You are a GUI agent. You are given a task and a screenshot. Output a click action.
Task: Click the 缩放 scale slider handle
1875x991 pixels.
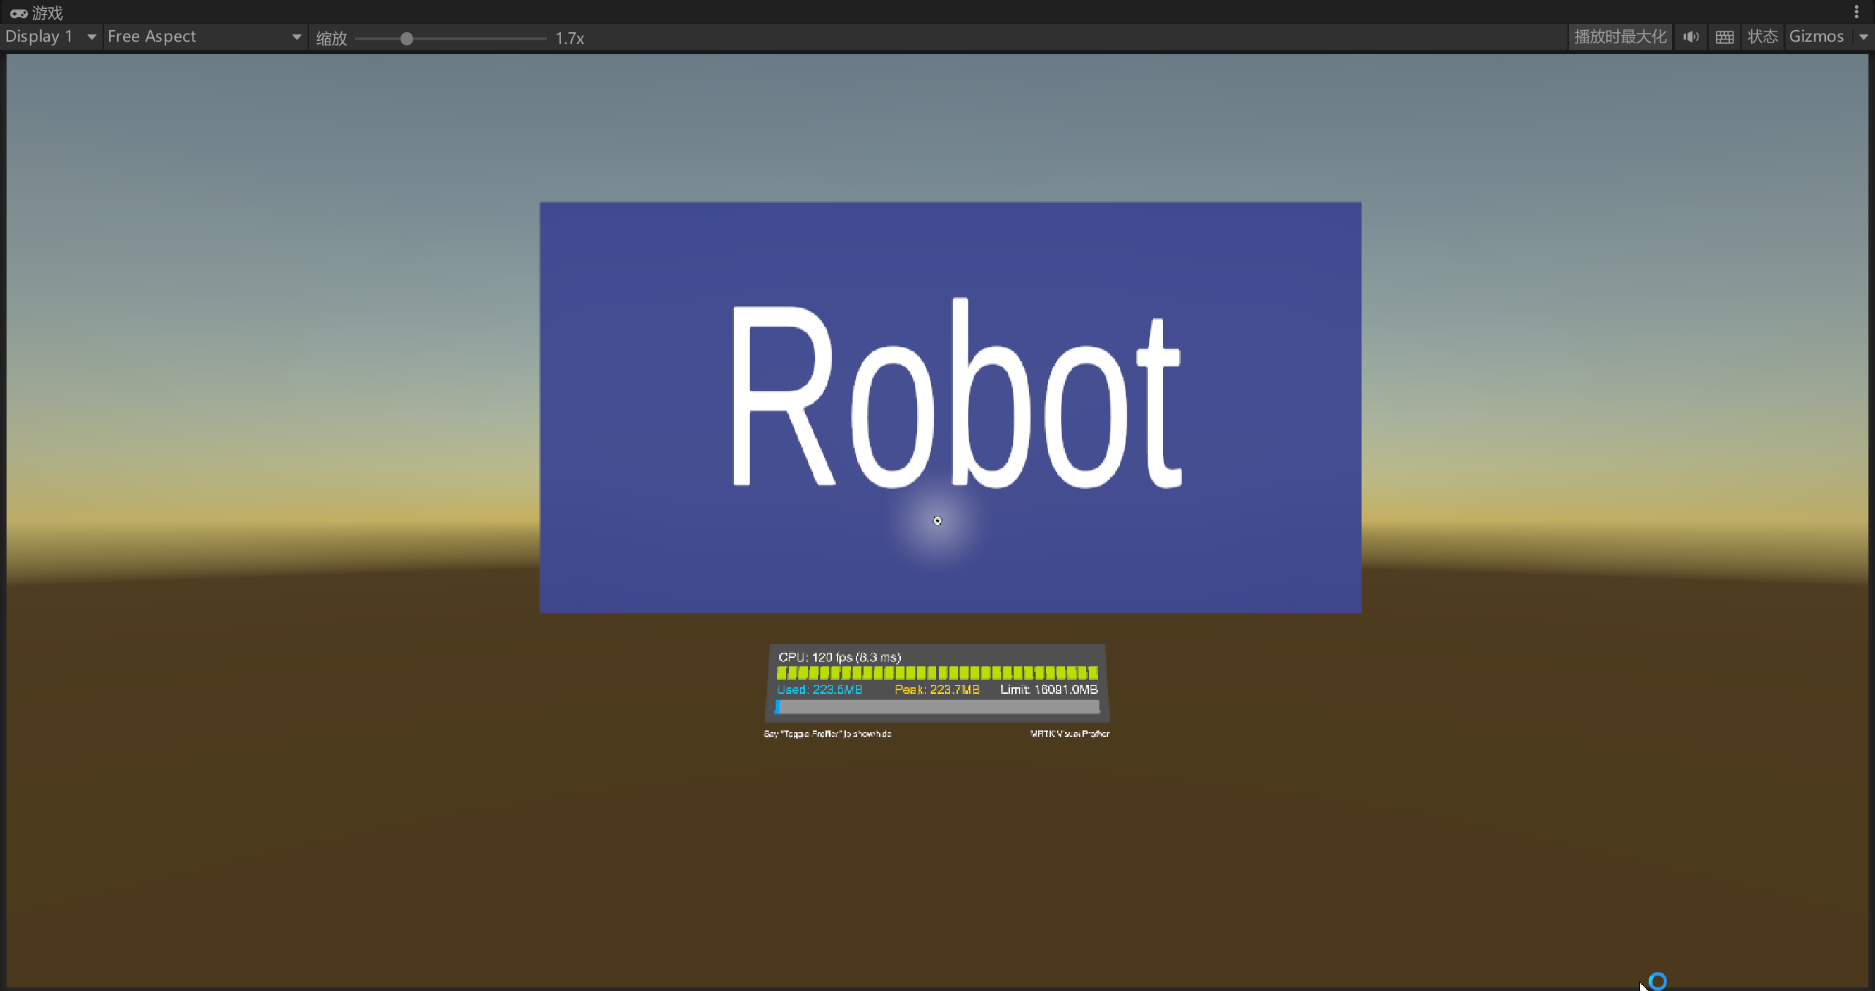(406, 39)
